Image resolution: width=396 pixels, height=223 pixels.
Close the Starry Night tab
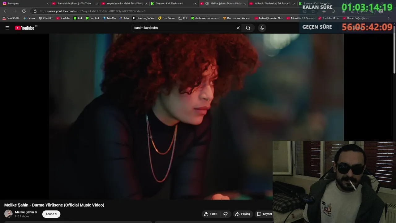(97, 4)
